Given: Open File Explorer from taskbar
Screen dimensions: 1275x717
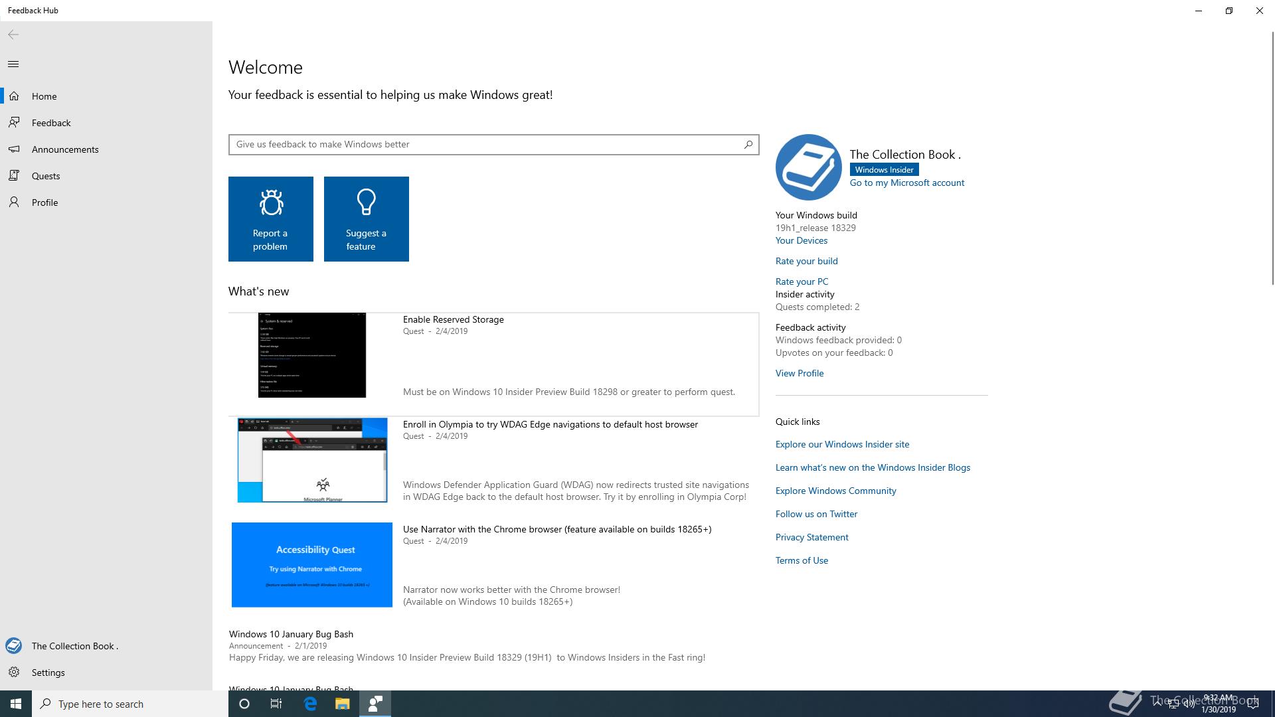Looking at the screenshot, I should point(342,704).
